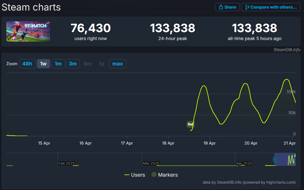Click SteamDB.info watermark above the chart
304x190 pixels.
[x=287, y=50]
